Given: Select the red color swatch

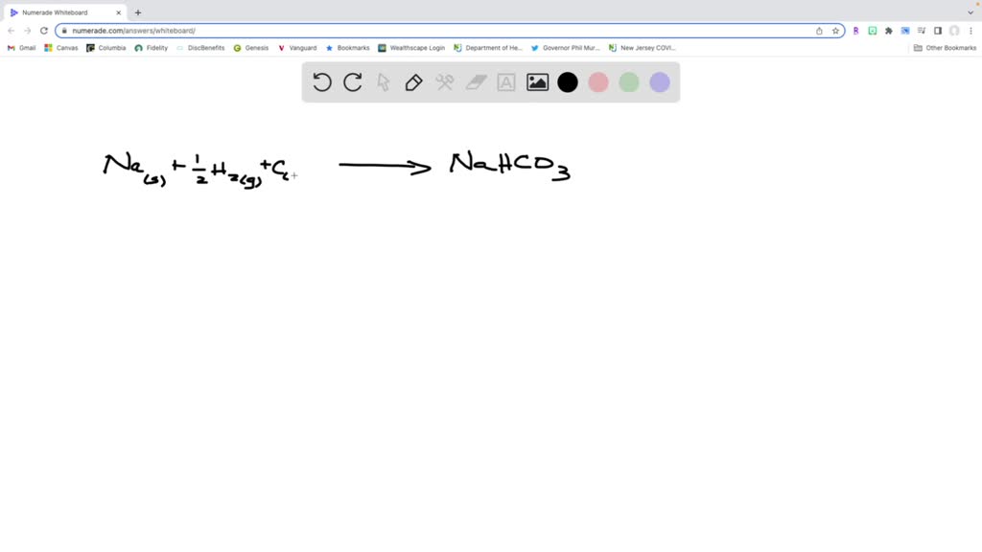Looking at the screenshot, I should 598,82.
